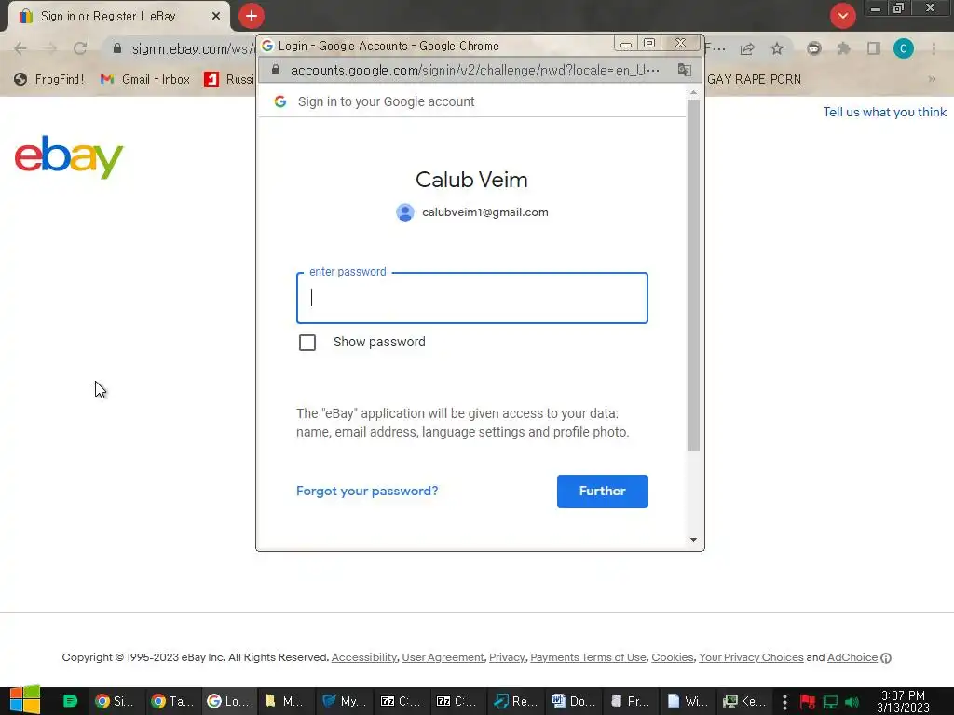954x715 pixels.
Task: Switch to the 'Ta...' Chrome taskbar window
Action: point(171,701)
